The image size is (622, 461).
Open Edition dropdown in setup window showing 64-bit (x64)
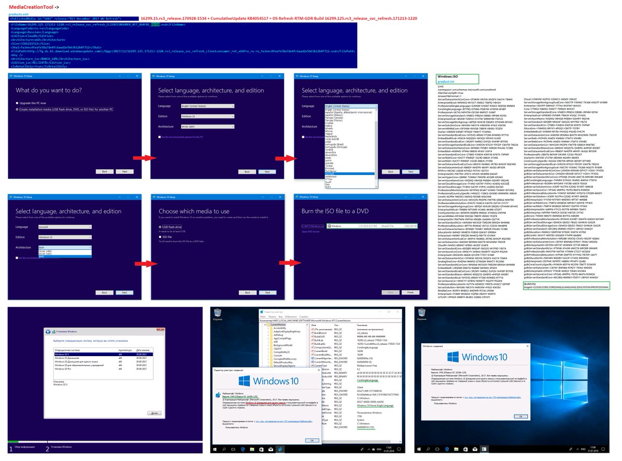pos(207,116)
